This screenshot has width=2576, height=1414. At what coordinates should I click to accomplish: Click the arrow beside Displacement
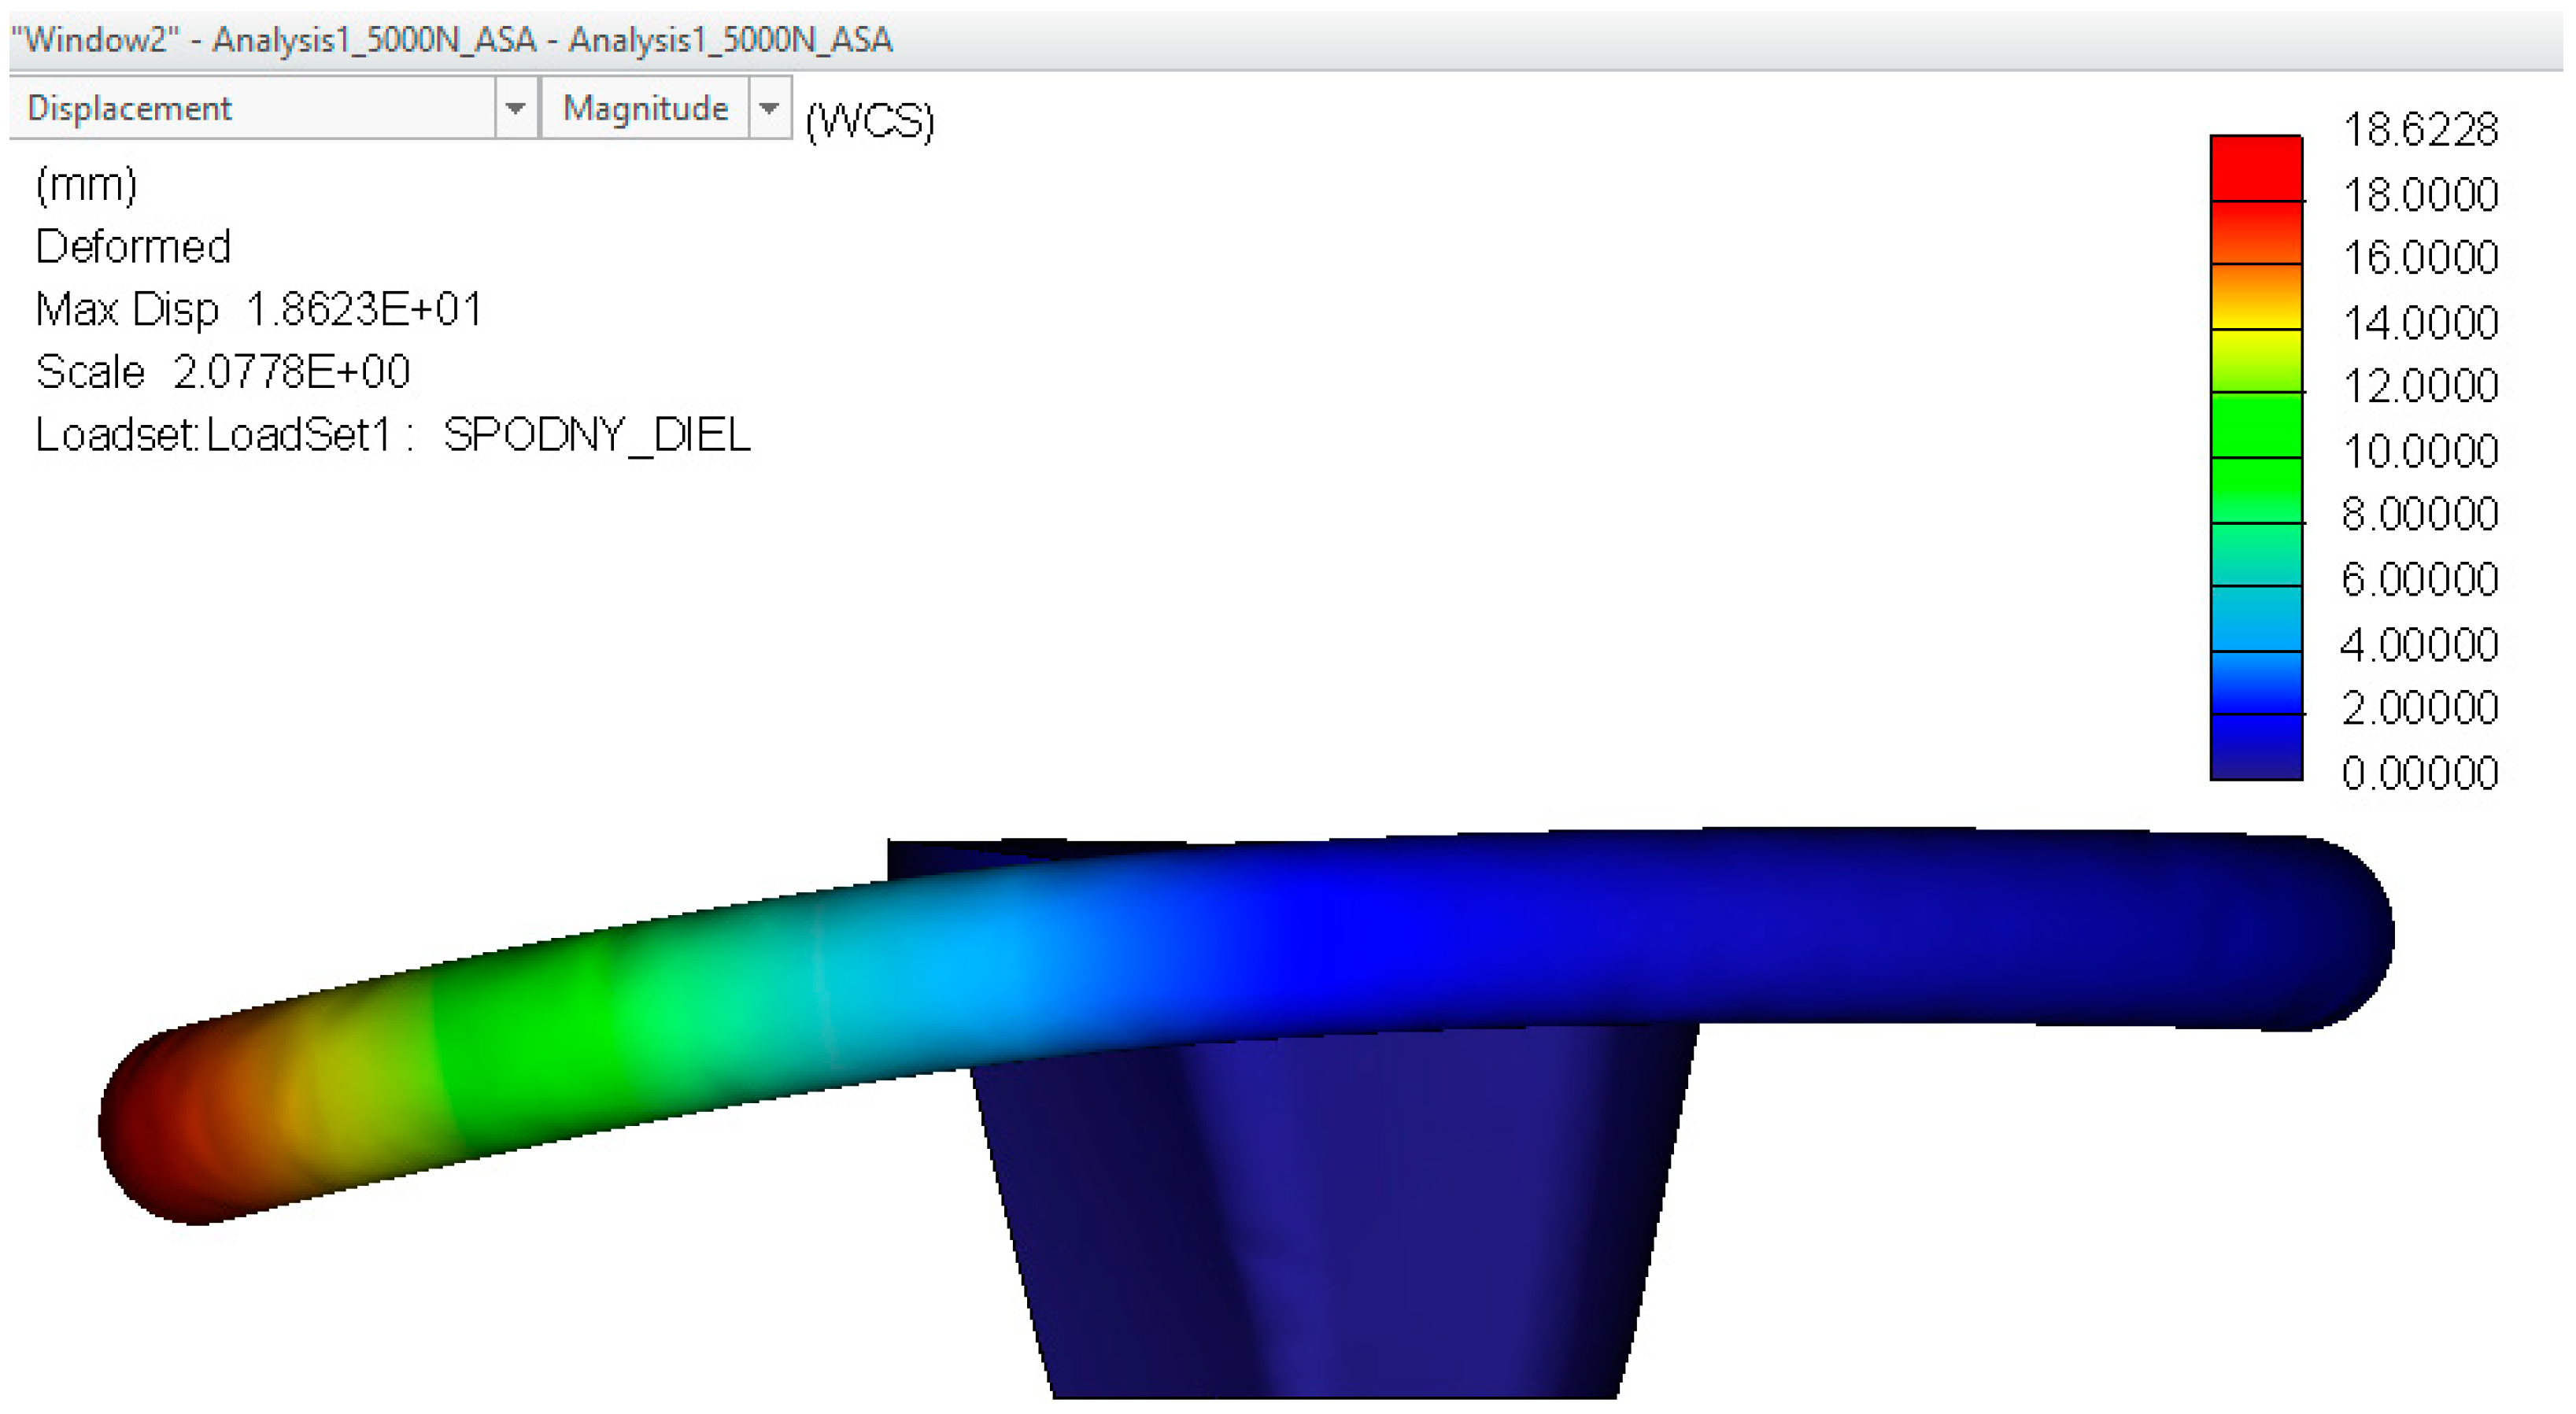515,108
